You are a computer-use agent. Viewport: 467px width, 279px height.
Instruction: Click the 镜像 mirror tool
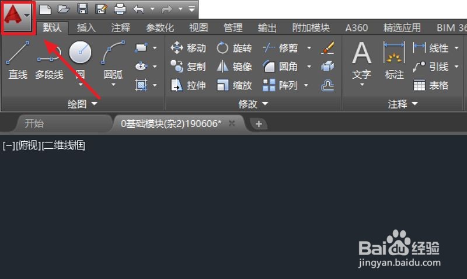click(234, 67)
